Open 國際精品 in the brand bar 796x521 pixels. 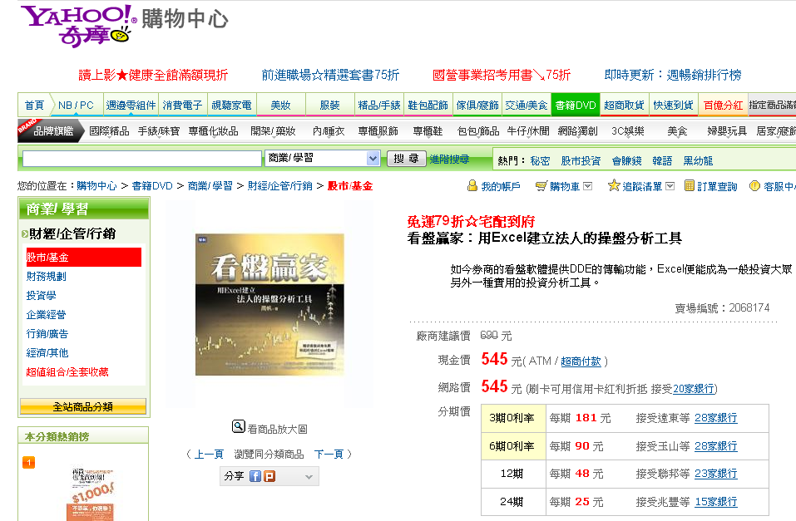109,131
